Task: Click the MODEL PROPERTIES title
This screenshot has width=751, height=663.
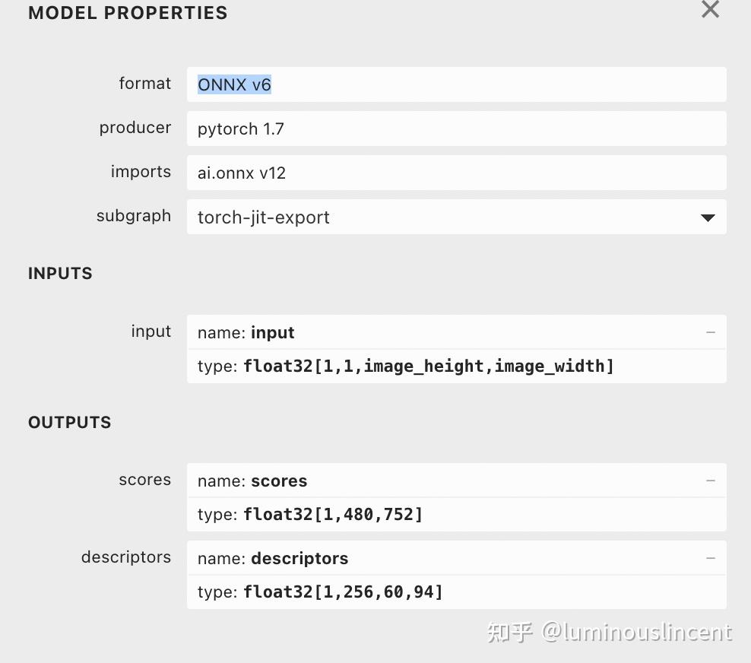Action: [x=128, y=13]
